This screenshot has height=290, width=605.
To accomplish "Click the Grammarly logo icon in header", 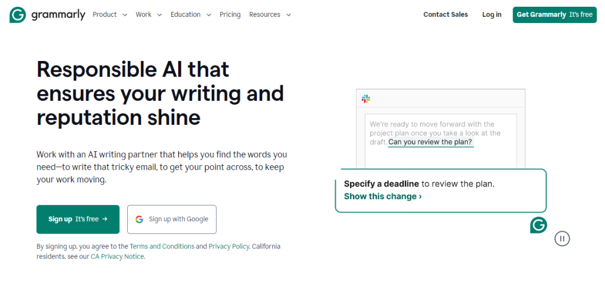I will click(x=18, y=15).
